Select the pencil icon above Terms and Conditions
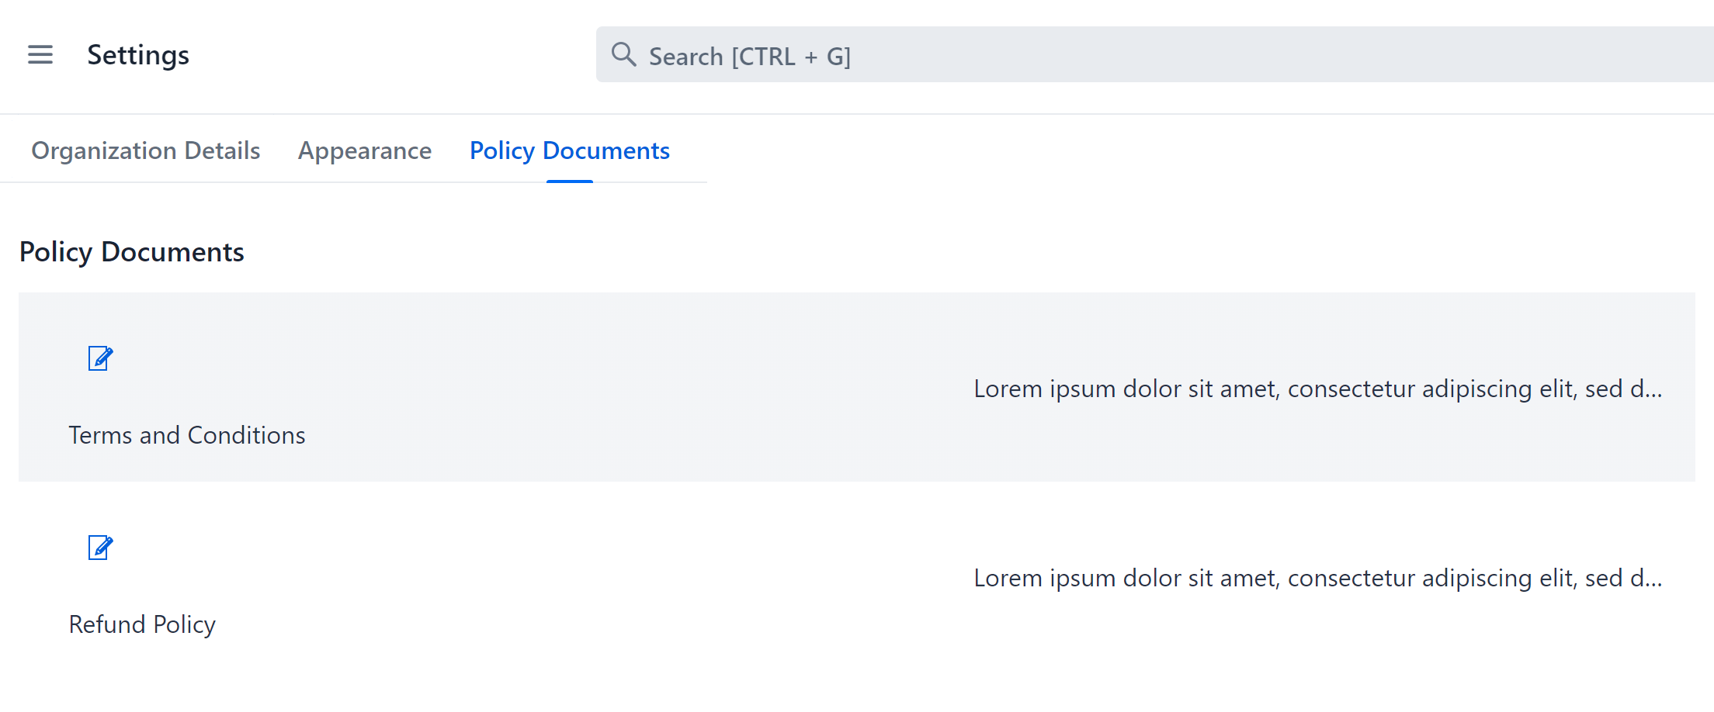1714x712 pixels. tap(99, 358)
